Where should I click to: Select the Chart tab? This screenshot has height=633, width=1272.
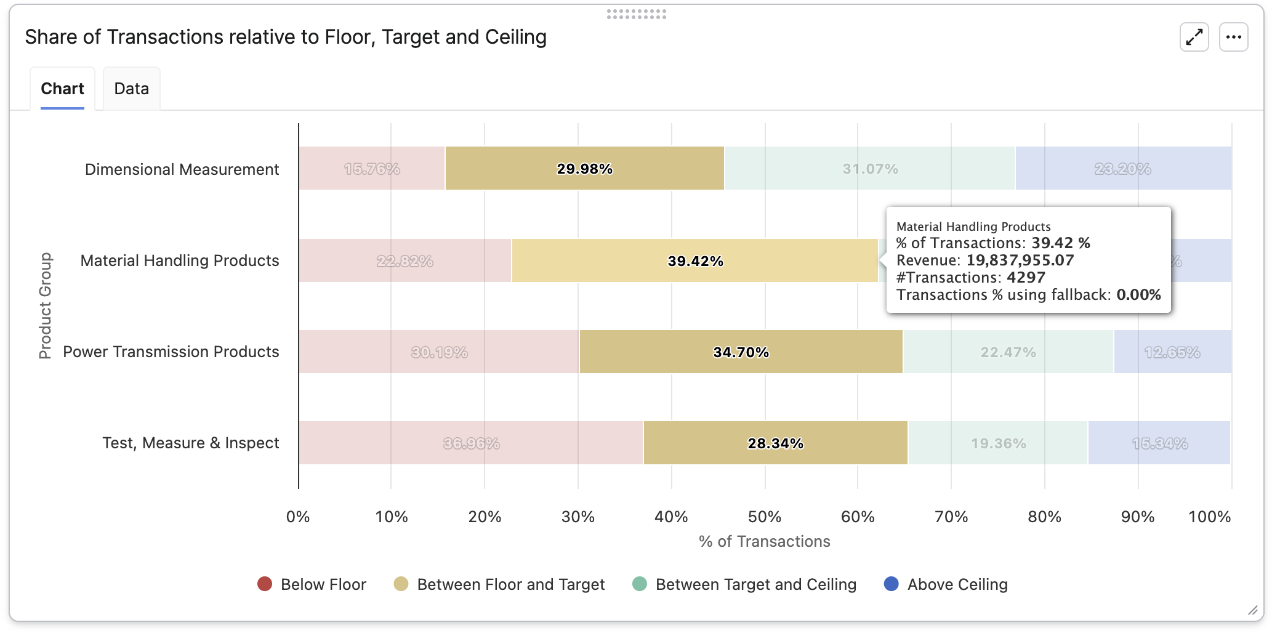pyautogui.click(x=62, y=89)
